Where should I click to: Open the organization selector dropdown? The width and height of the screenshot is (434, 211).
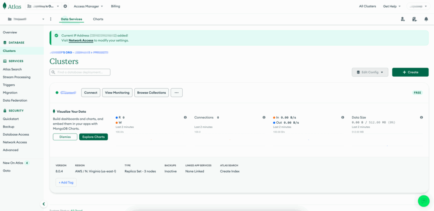click(44, 6)
